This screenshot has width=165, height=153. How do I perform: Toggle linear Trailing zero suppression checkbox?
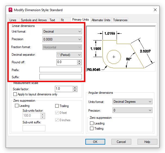point(57,106)
